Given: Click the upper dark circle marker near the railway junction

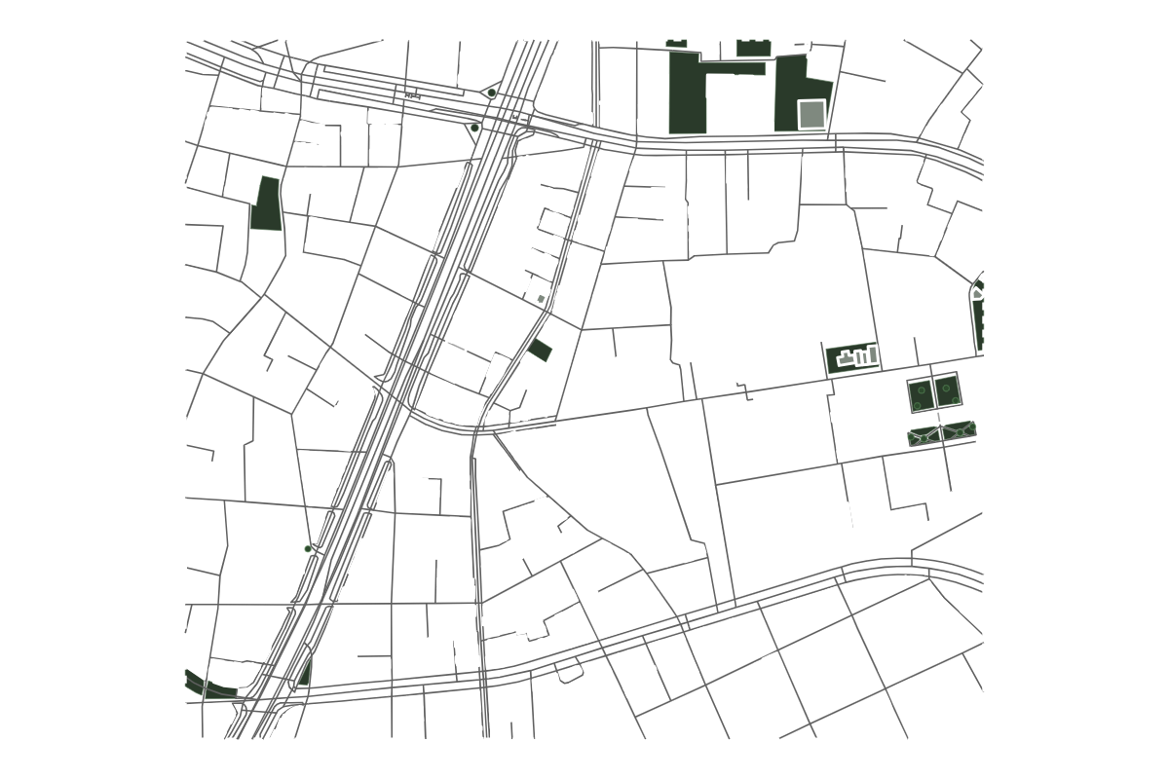Looking at the screenshot, I should tap(492, 93).
